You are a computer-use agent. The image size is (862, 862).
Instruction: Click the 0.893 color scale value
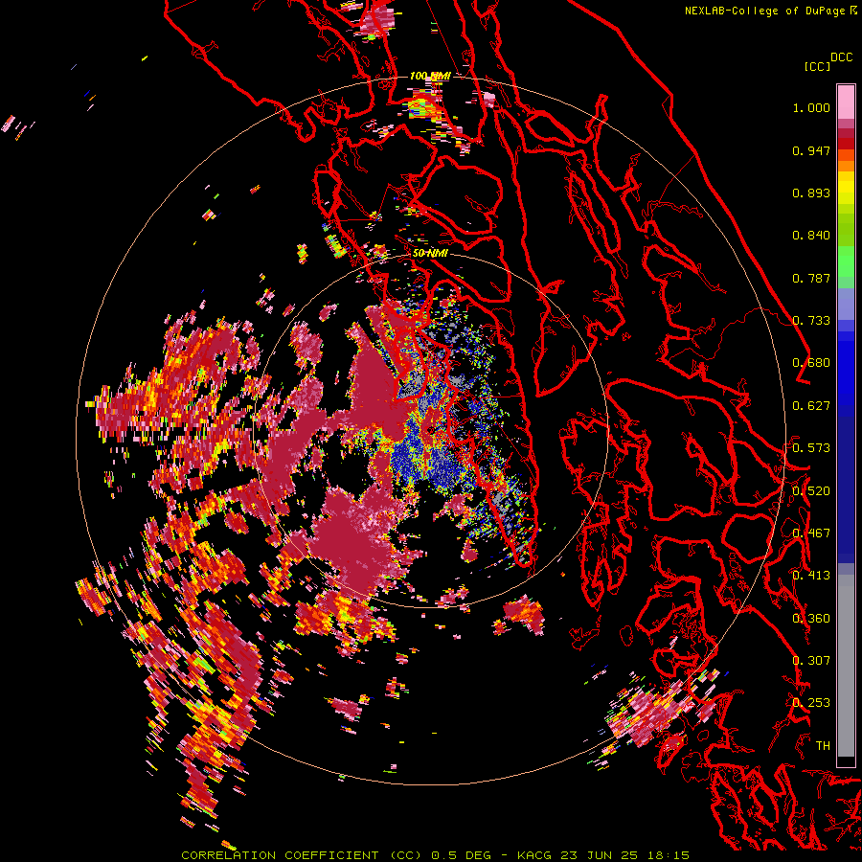click(x=811, y=193)
